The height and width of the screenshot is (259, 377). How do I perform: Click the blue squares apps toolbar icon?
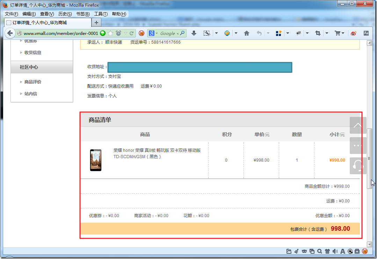pyautogui.click(x=278, y=33)
